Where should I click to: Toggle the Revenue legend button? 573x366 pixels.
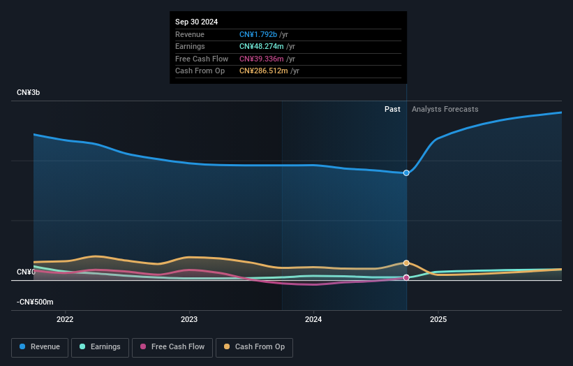[x=40, y=347]
